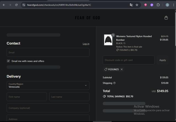Focus the Last name field
176x122 pixels.
coord(69,97)
